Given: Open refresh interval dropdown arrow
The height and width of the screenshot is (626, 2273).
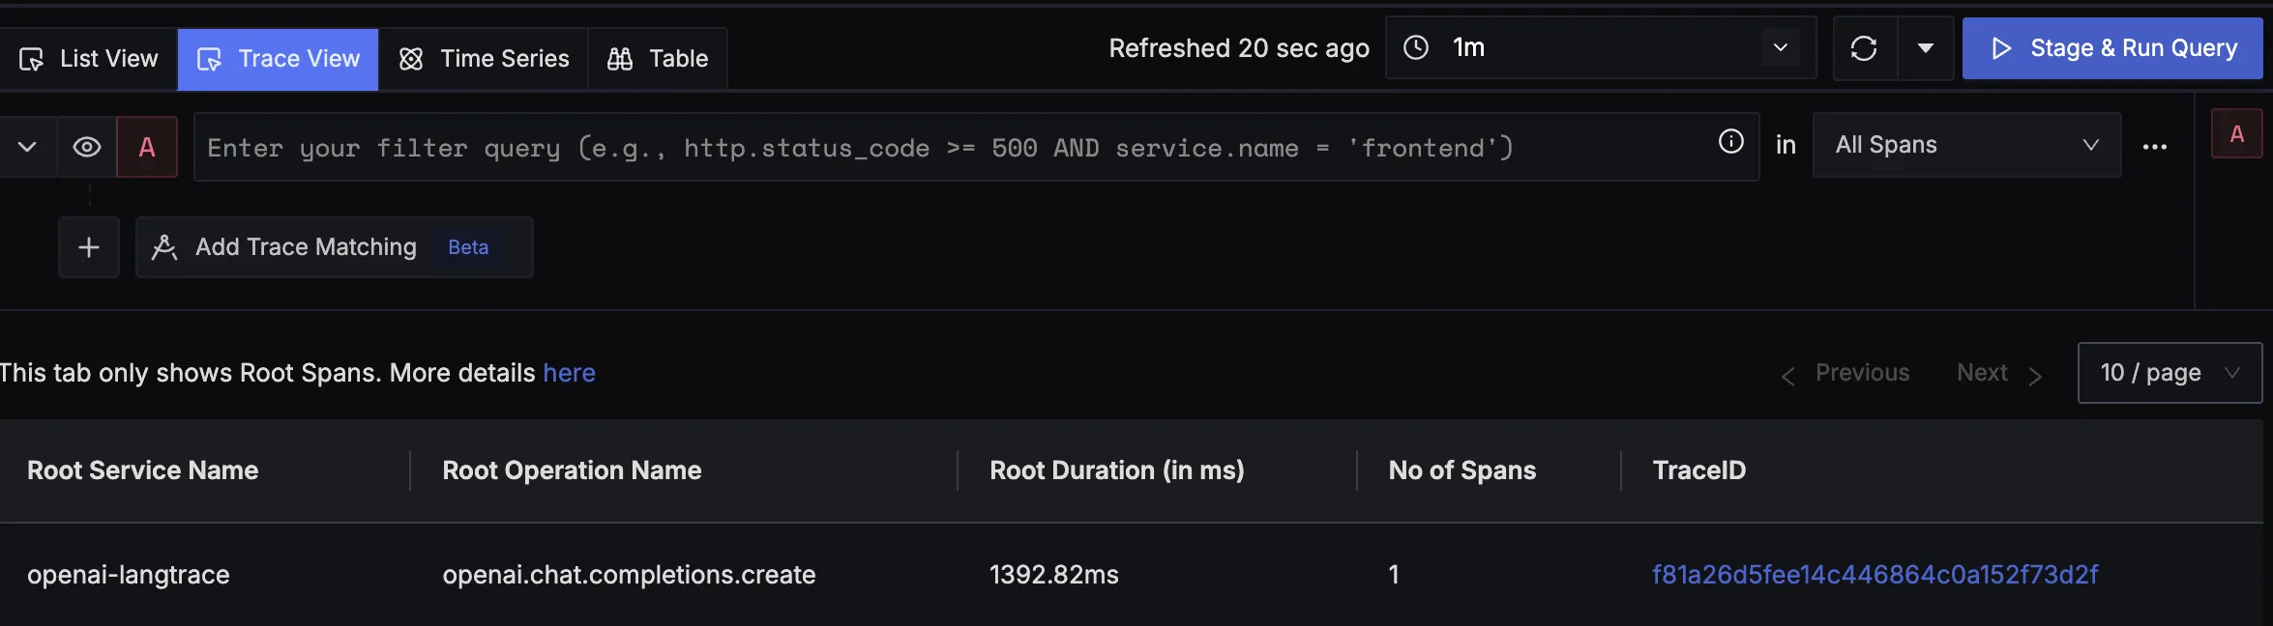Looking at the screenshot, I should coord(1925,48).
